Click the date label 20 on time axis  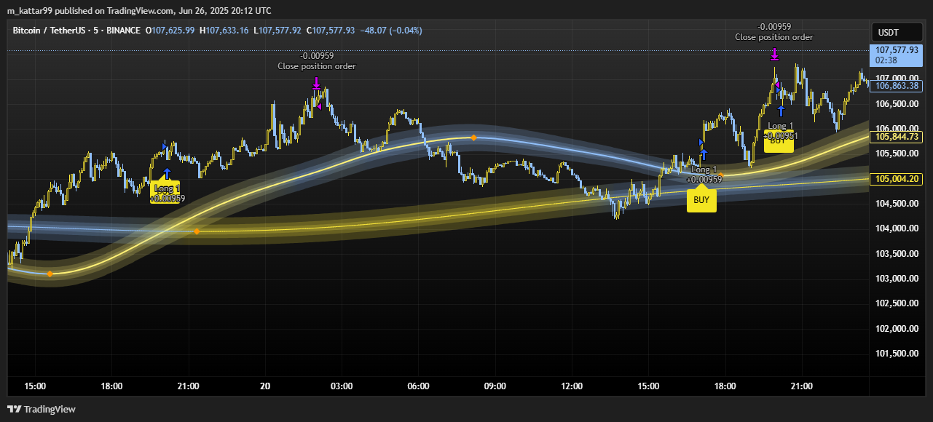click(x=265, y=386)
